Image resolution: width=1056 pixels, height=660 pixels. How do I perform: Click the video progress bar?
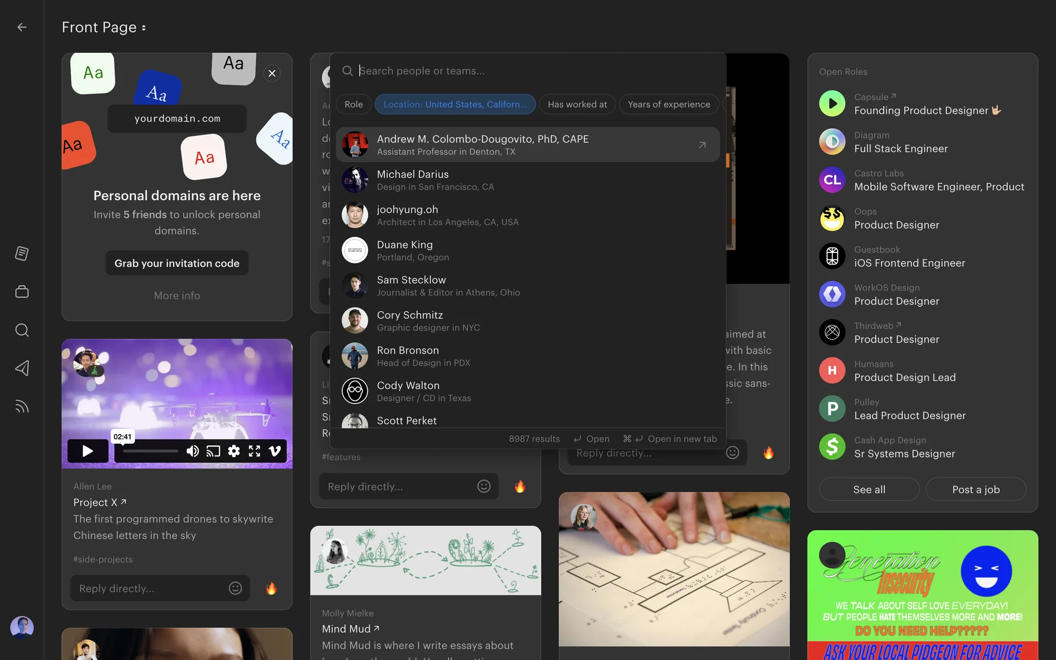click(x=150, y=451)
